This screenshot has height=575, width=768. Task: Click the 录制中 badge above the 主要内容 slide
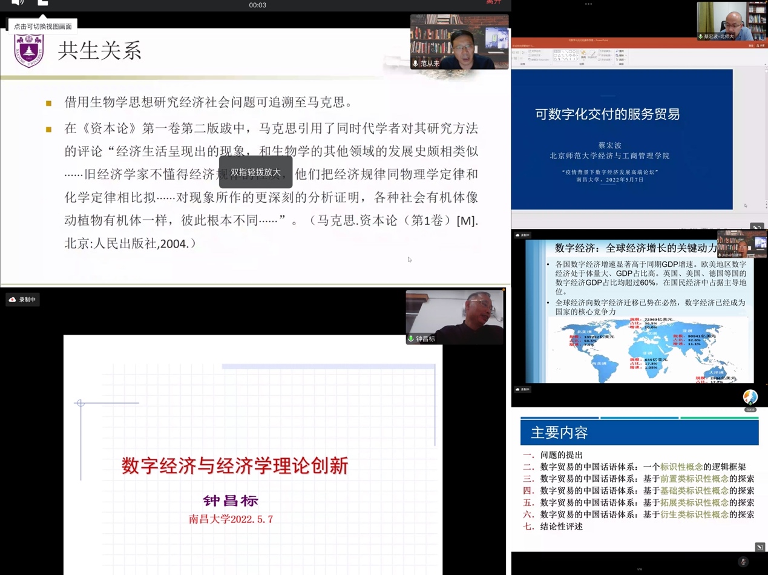522,389
